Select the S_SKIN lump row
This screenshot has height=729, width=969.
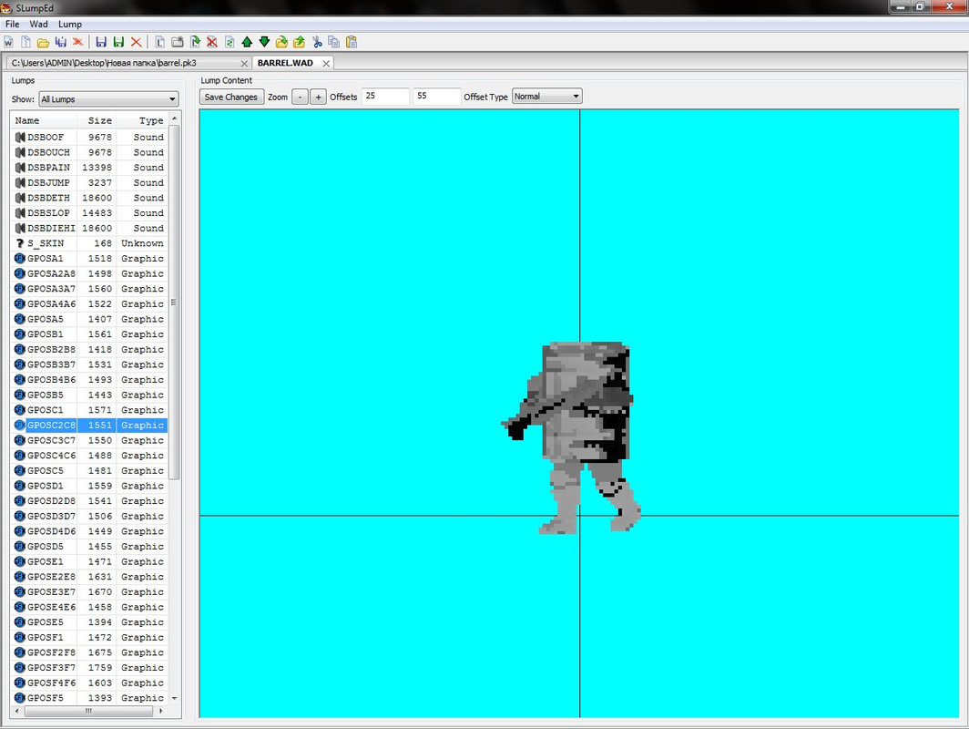89,243
